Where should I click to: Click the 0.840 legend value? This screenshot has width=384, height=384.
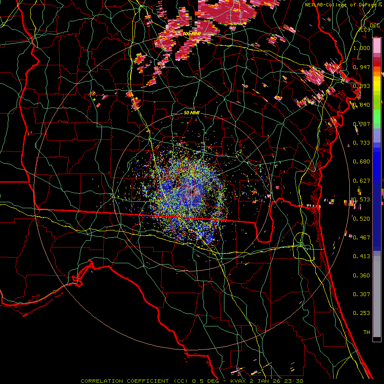[x=361, y=105]
